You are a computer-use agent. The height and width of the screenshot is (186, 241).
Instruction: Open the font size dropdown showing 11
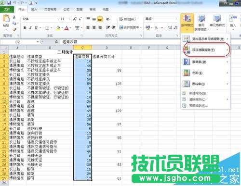pyautogui.click(x=70, y=19)
